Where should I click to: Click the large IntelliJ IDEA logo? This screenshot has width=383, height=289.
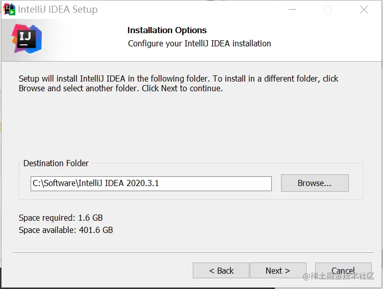[27, 38]
